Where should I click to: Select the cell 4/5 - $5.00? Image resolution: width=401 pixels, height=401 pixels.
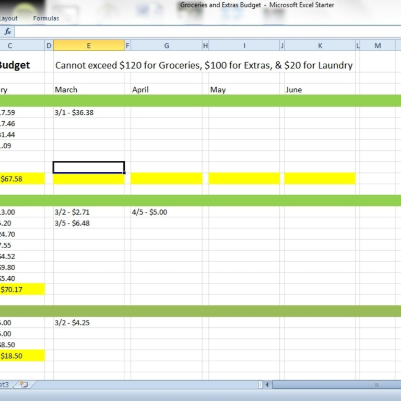tap(167, 212)
